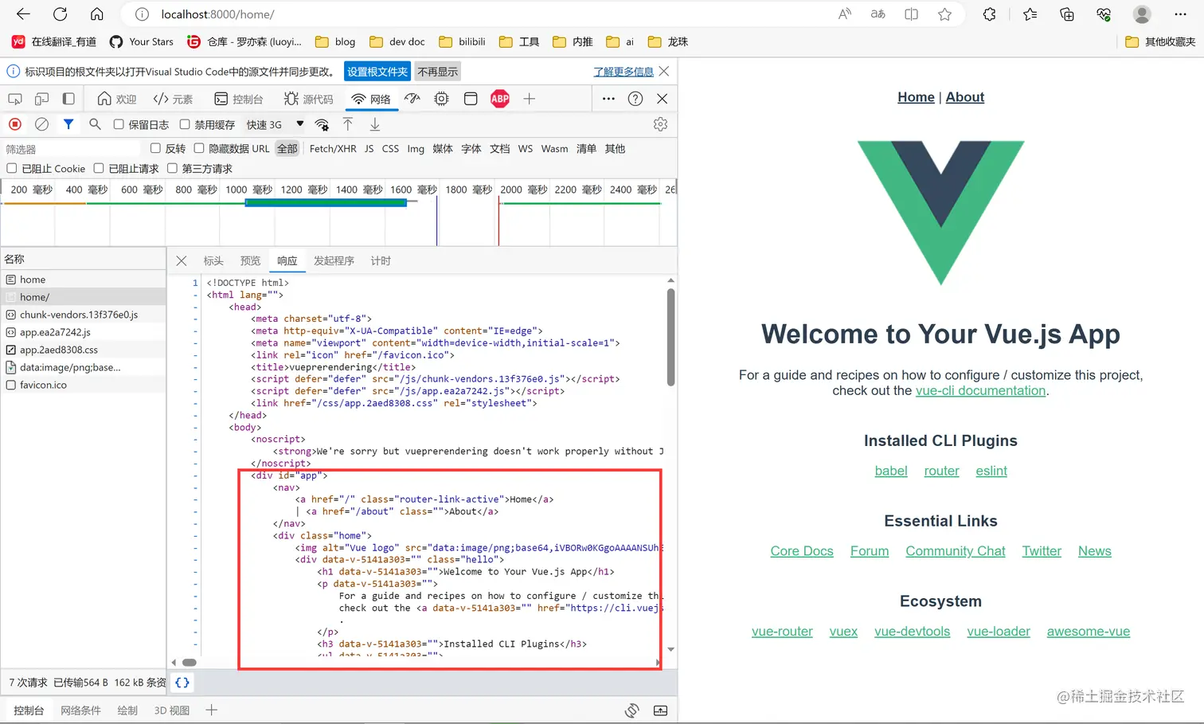Filter requests by Fetch/XHR type
Image resolution: width=1204 pixels, height=724 pixels.
point(333,148)
